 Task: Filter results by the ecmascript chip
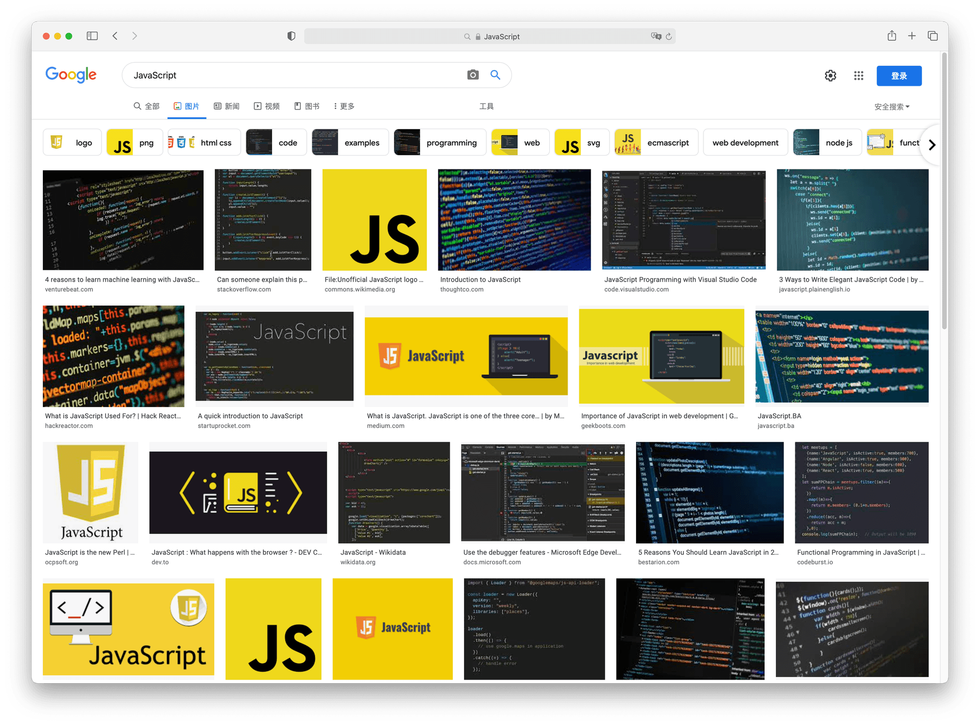pos(656,142)
